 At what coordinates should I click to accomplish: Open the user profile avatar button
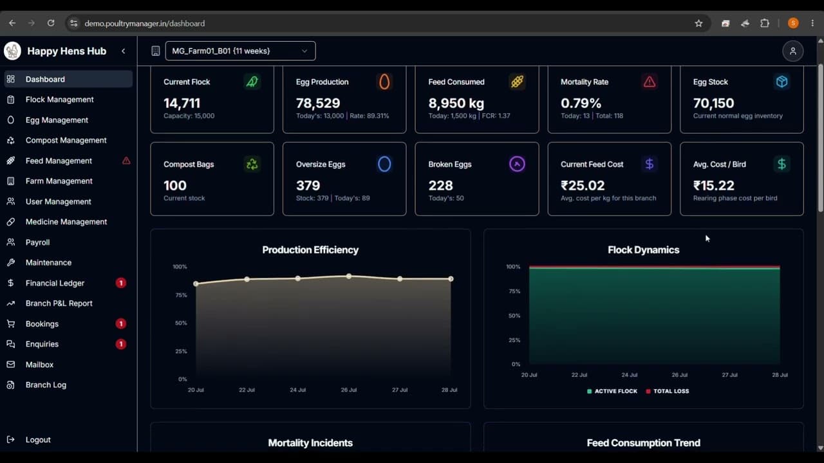tap(793, 51)
